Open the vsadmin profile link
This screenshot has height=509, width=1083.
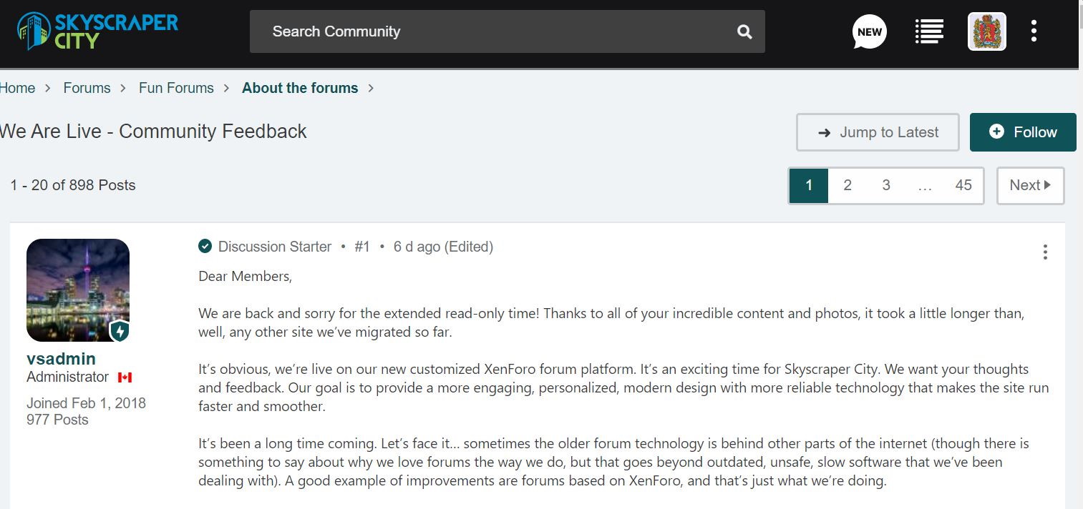[61, 359]
